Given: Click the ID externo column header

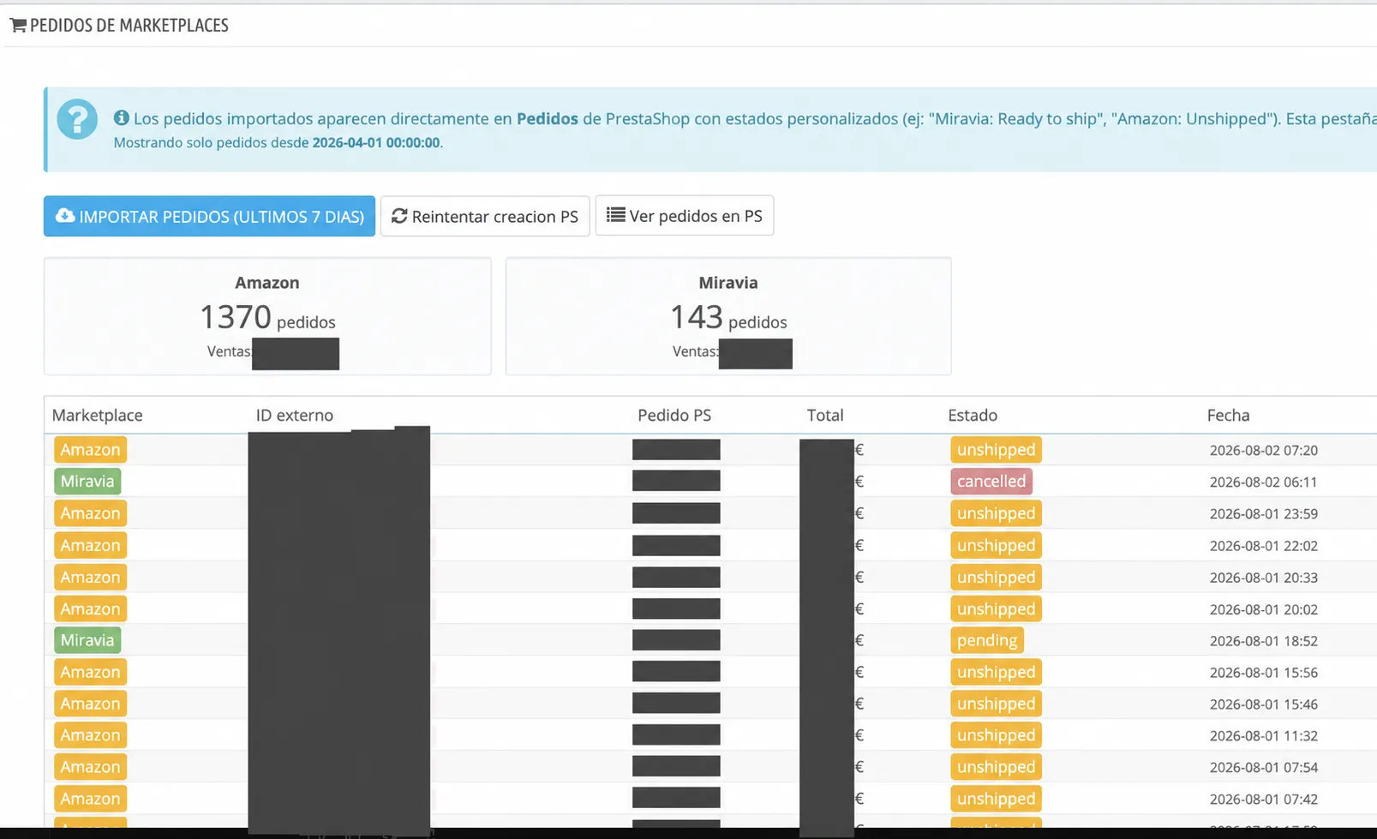Looking at the screenshot, I should click(x=294, y=415).
